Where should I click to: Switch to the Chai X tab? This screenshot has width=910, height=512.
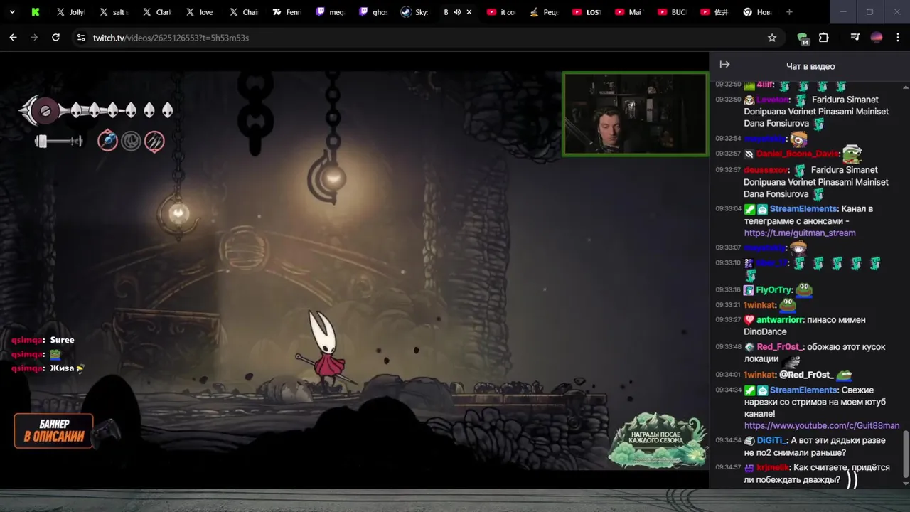pyautogui.click(x=243, y=12)
